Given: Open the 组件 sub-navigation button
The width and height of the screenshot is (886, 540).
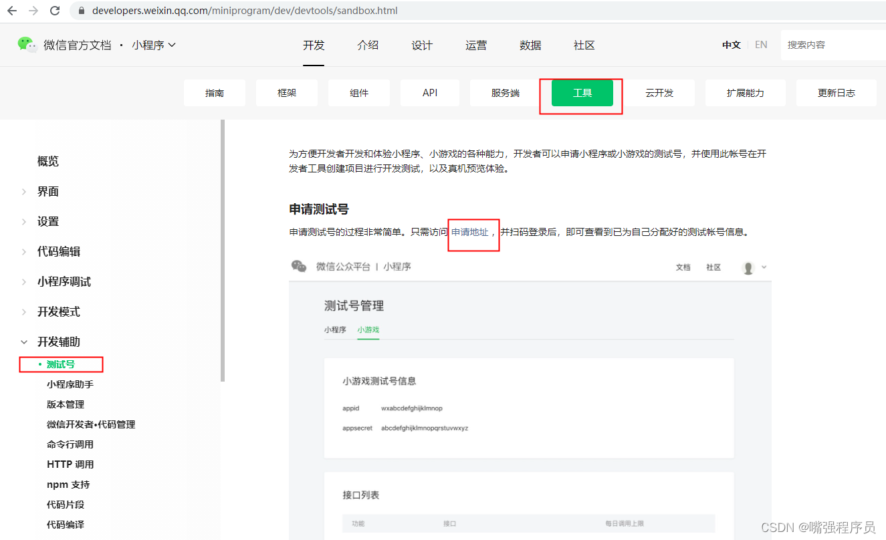Looking at the screenshot, I should click(359, 93).
